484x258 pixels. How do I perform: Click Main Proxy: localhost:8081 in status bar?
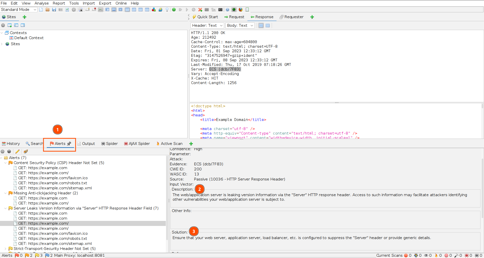[79, 255]
